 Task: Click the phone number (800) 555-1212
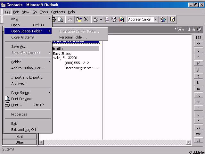tap(77, 63)
